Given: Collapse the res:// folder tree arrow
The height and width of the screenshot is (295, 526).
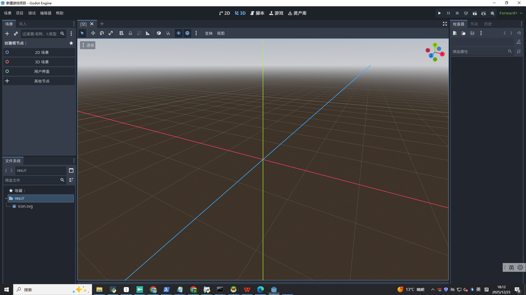Looking at the screenshot, I should [x=6, y=198].
